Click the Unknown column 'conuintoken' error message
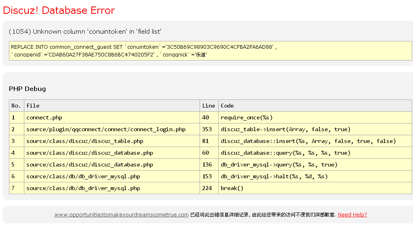Image resolution: width=413 pixels, height=227 pixels. 85,32
